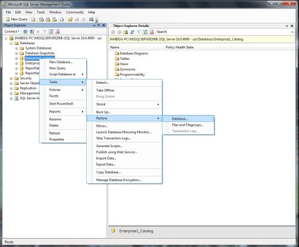Select Files and Filegroups... in Restore submenu

point(188,125)
